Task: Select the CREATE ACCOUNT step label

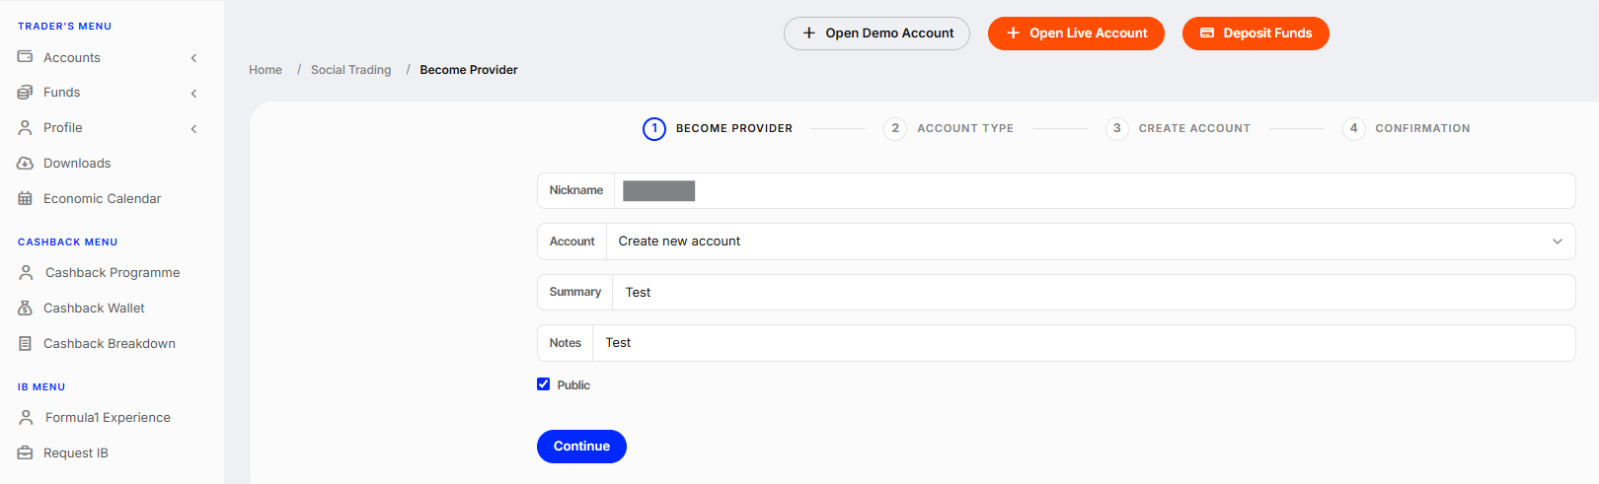Action: 1194,129
